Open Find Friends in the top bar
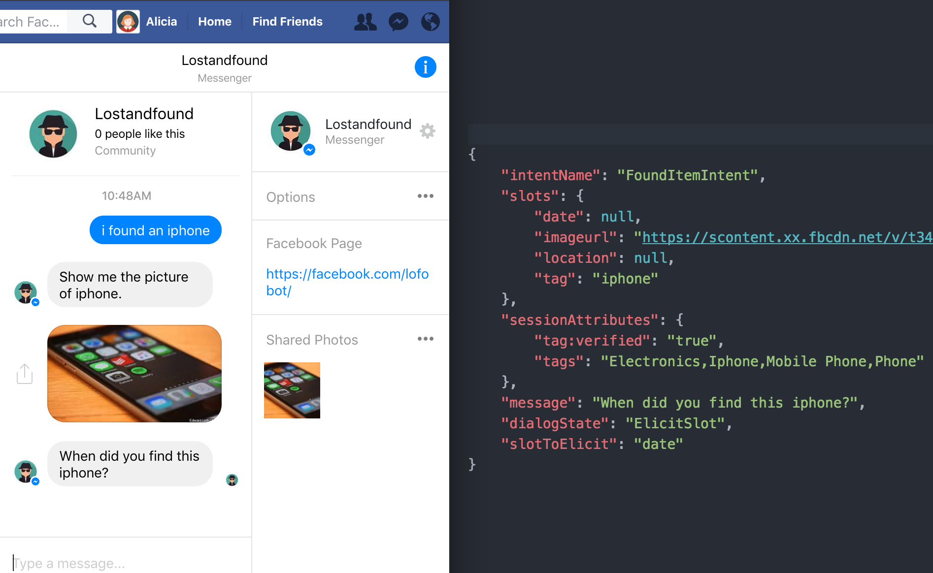This screenshot has width=933, height=573. coord(288,22)
